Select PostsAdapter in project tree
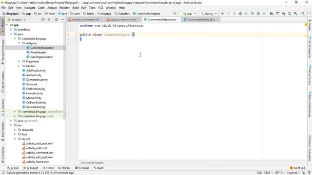 coord(38,52)
